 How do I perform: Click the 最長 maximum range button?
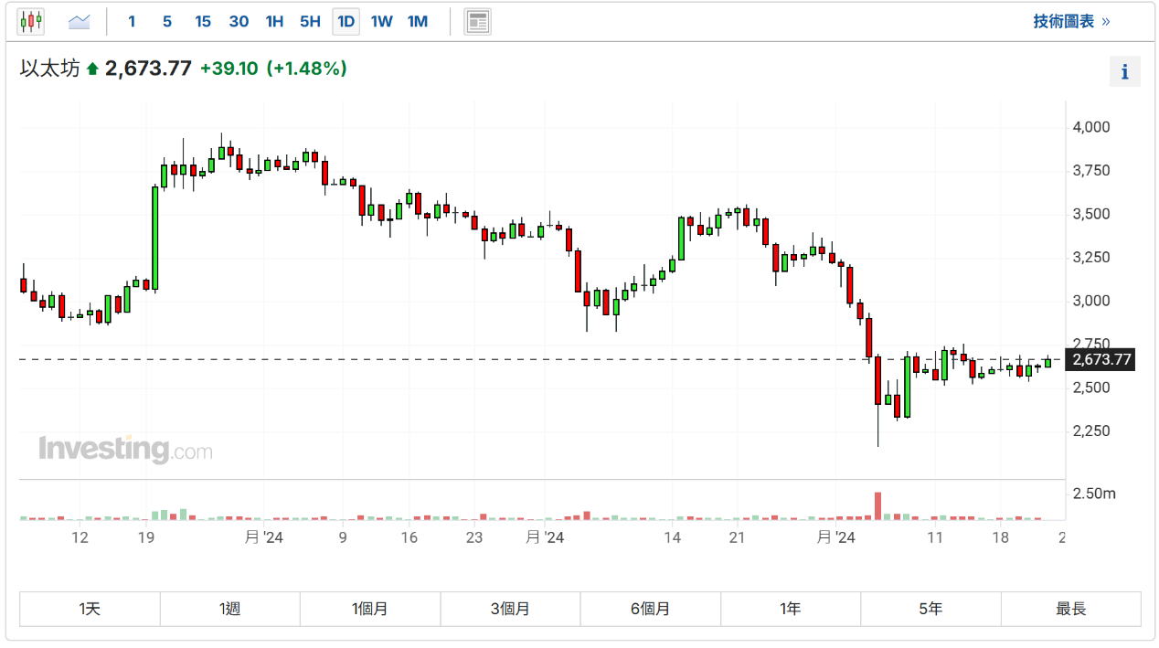coord(1071,609)
